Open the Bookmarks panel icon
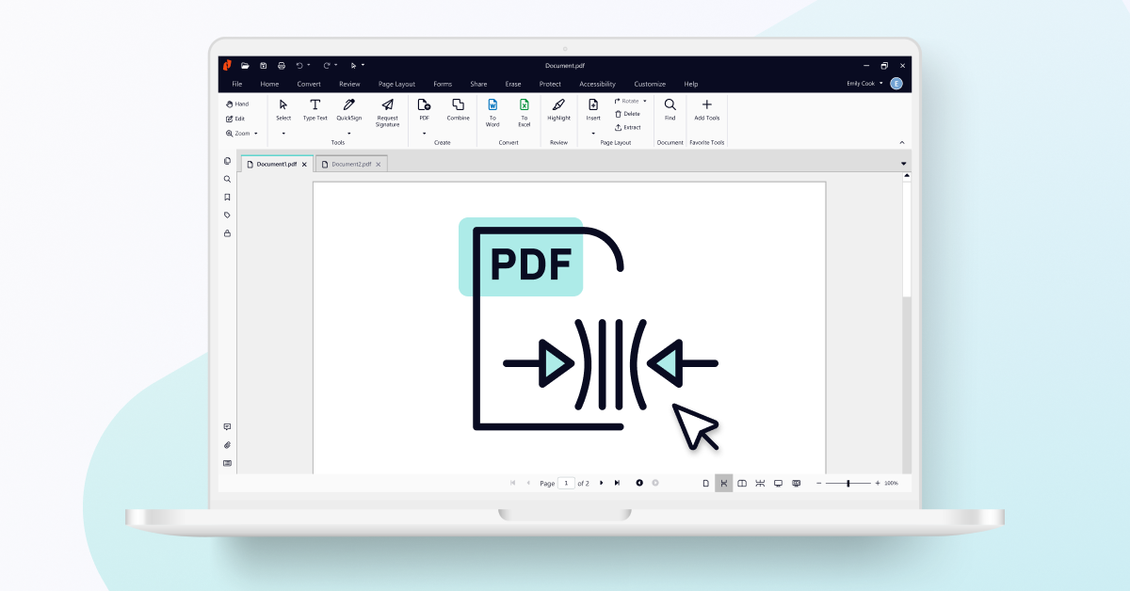The image size is (1130, 591). [228, 197]
